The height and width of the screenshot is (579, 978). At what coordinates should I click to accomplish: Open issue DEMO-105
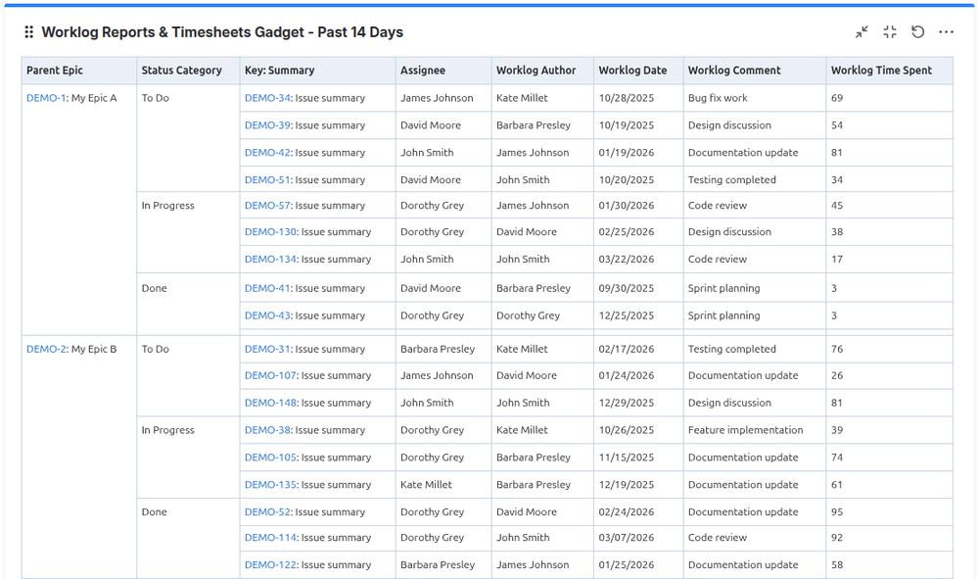click(271, 458)
